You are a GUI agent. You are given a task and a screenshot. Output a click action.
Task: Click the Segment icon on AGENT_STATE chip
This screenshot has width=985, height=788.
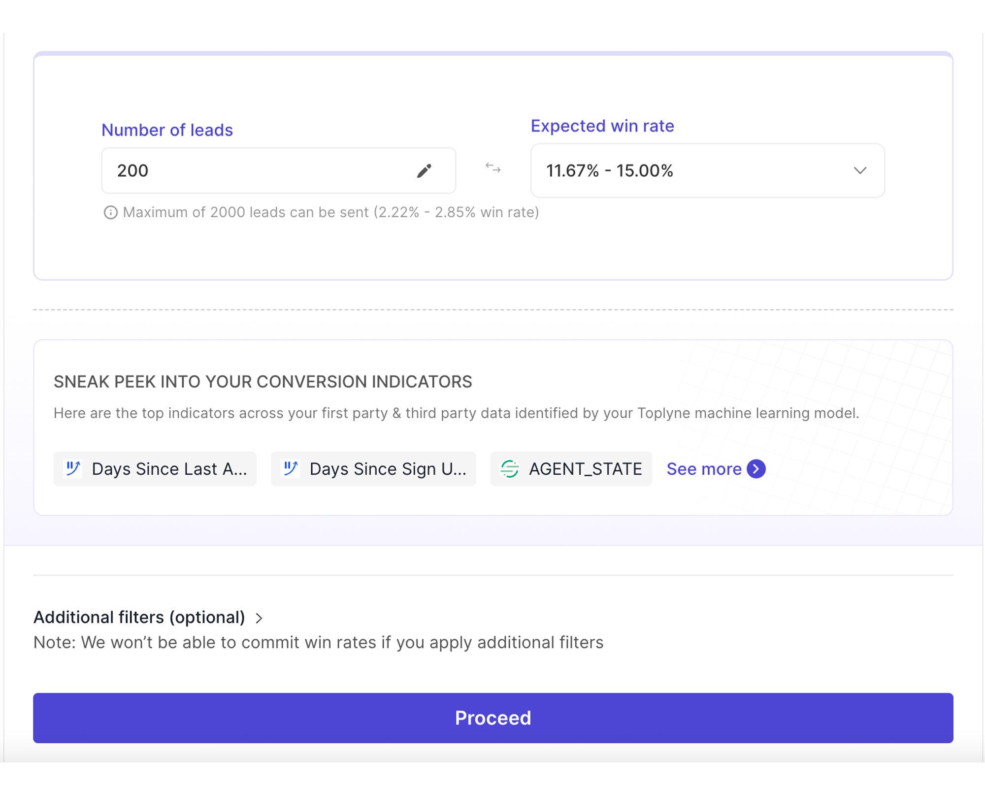pyautogui.click(x=510, y=469)
